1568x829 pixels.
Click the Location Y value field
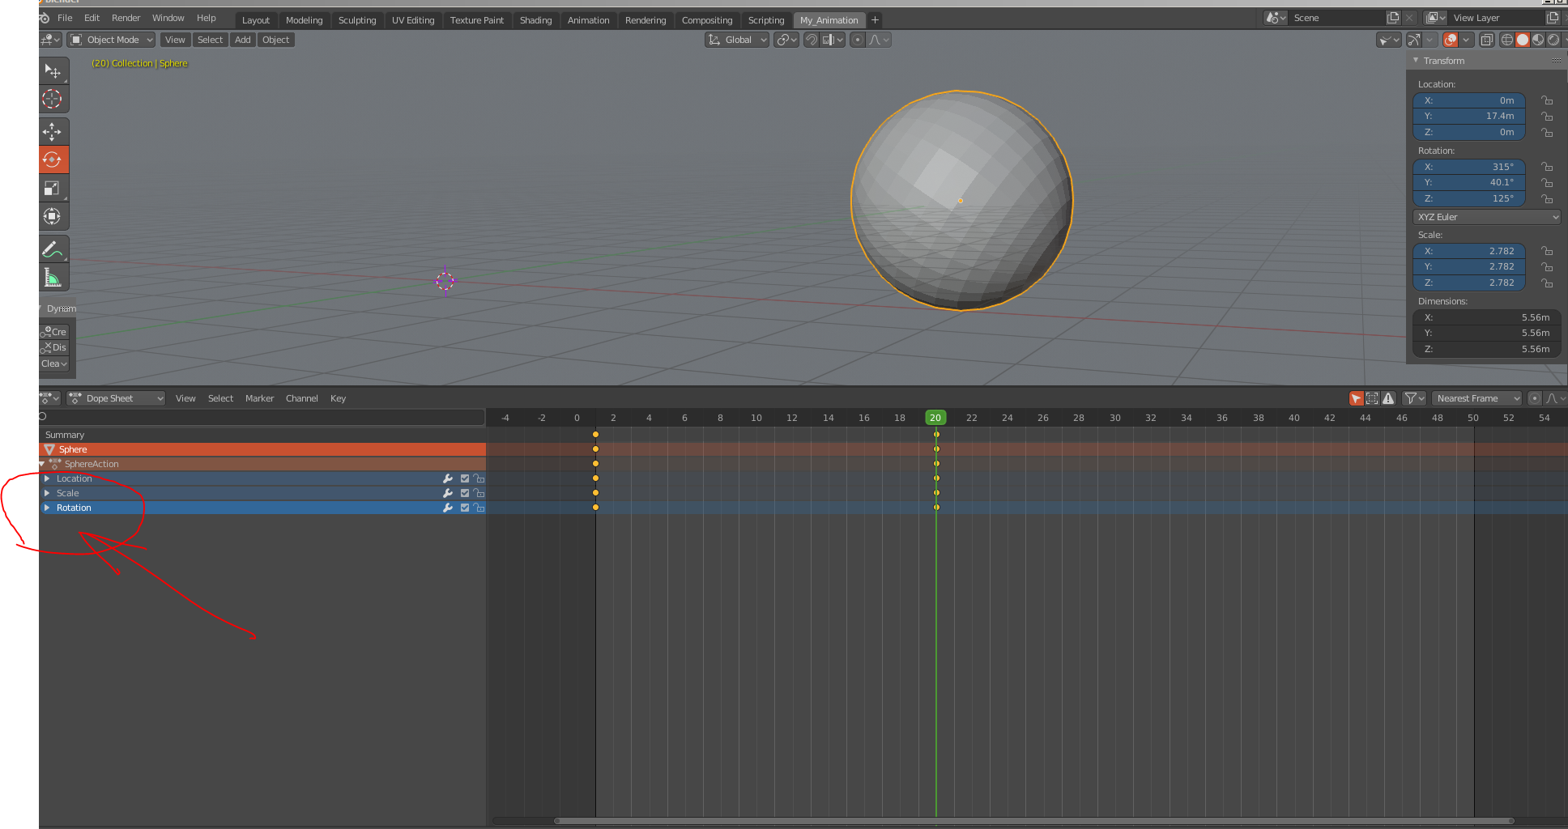1469,116
